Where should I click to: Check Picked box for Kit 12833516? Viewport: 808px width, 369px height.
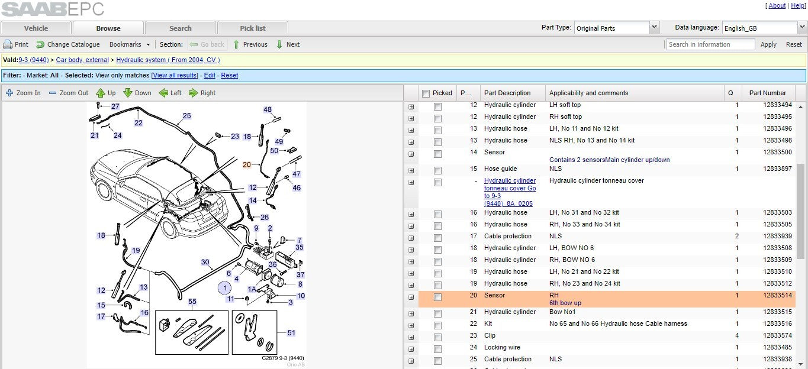(x=437, y=326)
